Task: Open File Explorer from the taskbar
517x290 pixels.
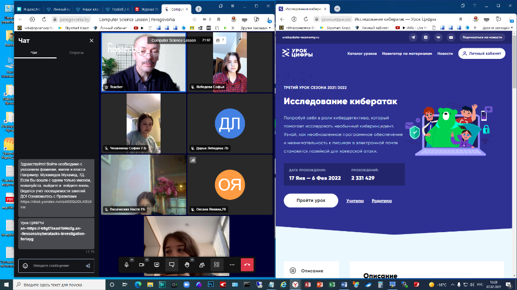Action: 150,285
